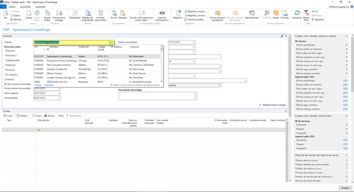Click Enviar solicitud aprobación
This screenshot has height=192, width=354.
click(x=217, y=15)
